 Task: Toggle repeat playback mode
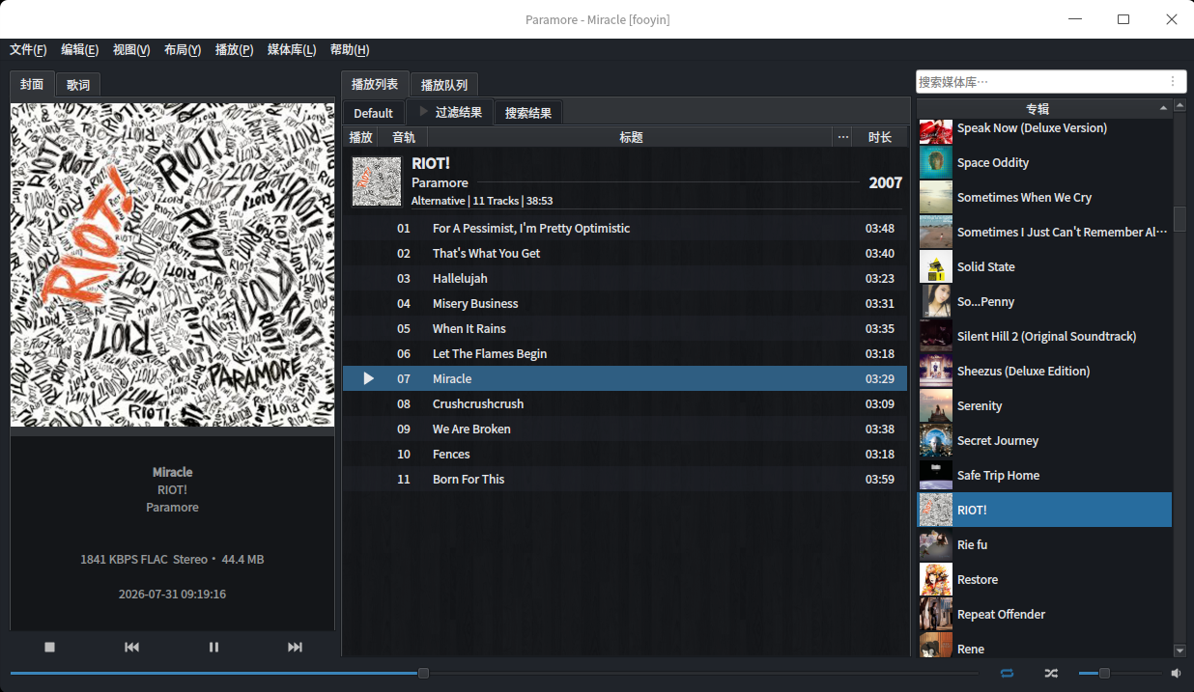(1008, 673)
